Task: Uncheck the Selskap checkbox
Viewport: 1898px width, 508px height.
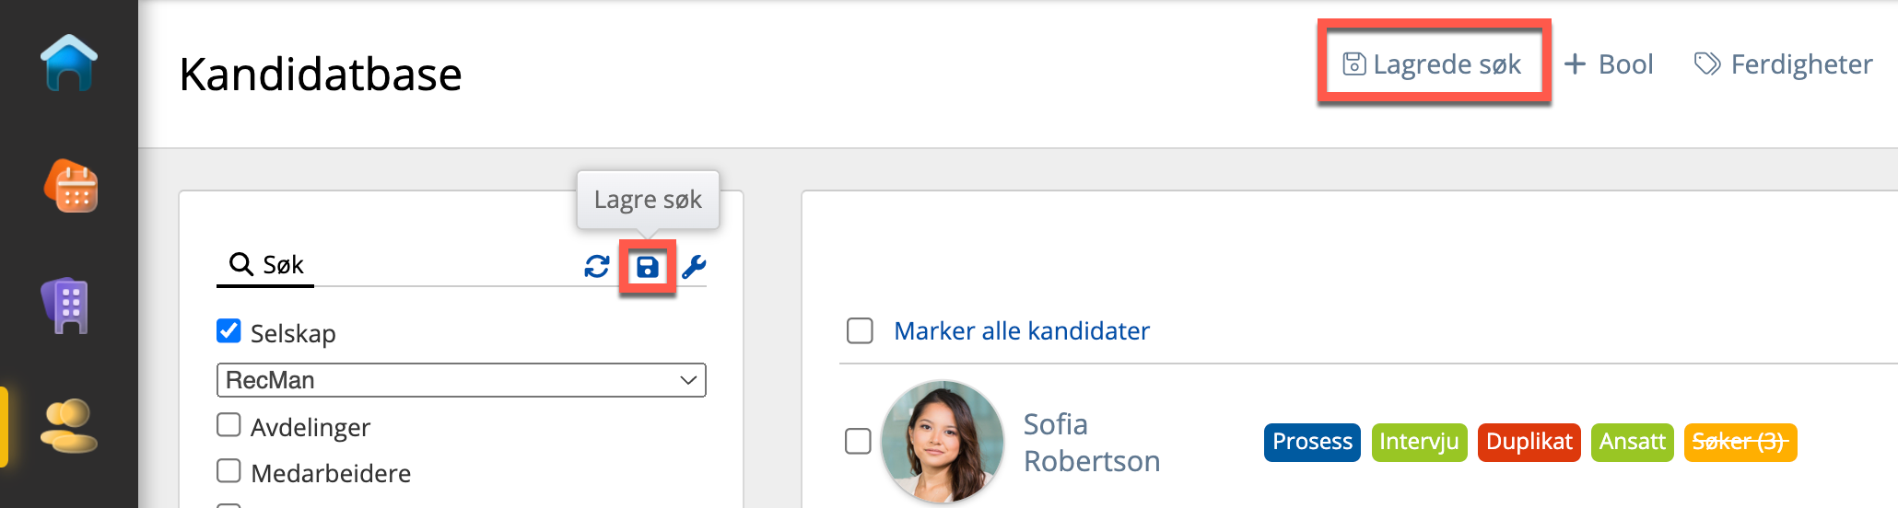Action: click(x=228, y=331)
